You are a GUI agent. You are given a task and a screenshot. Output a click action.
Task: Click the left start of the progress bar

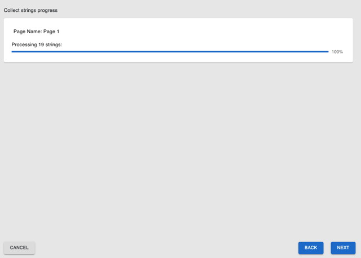14,52
